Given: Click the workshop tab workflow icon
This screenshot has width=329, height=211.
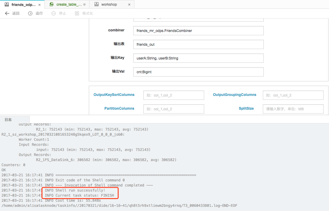Looking at the screenshot, I should point(96,4).
